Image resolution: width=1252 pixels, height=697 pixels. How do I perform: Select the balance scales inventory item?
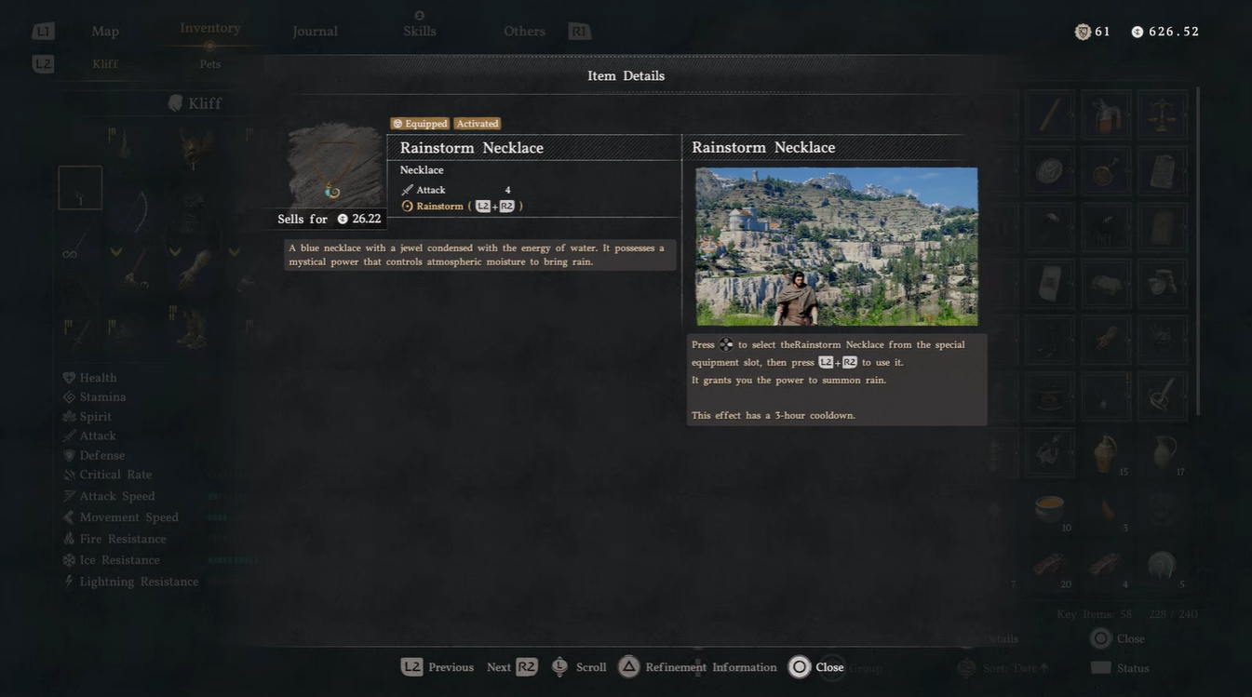pos(1163,114)
